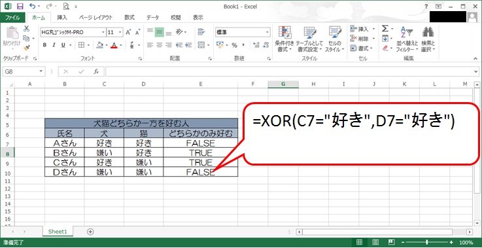The width and height of the screenshot is (482, 248).
Task: Toggle Bold formatting
Action: [45, 45]
